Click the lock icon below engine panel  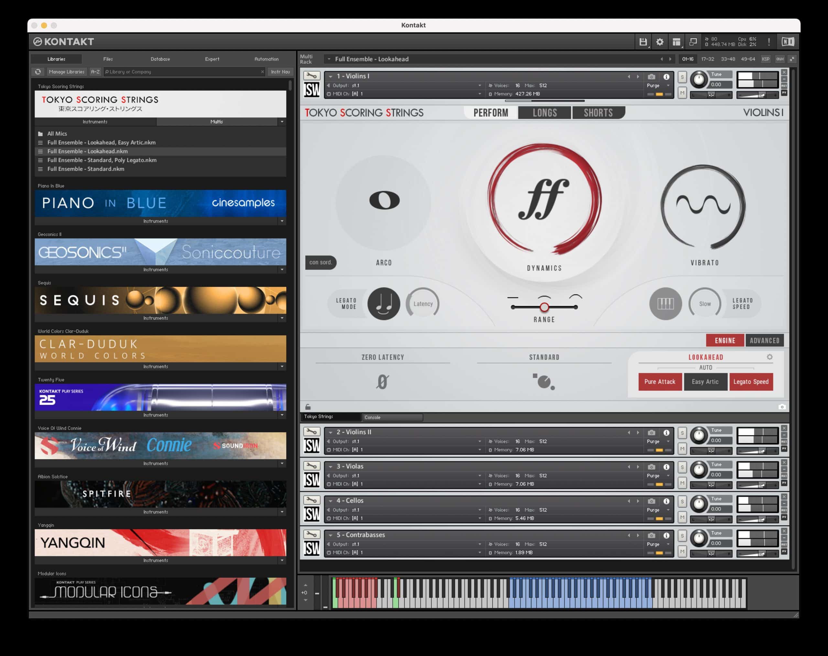coord(308,407)
